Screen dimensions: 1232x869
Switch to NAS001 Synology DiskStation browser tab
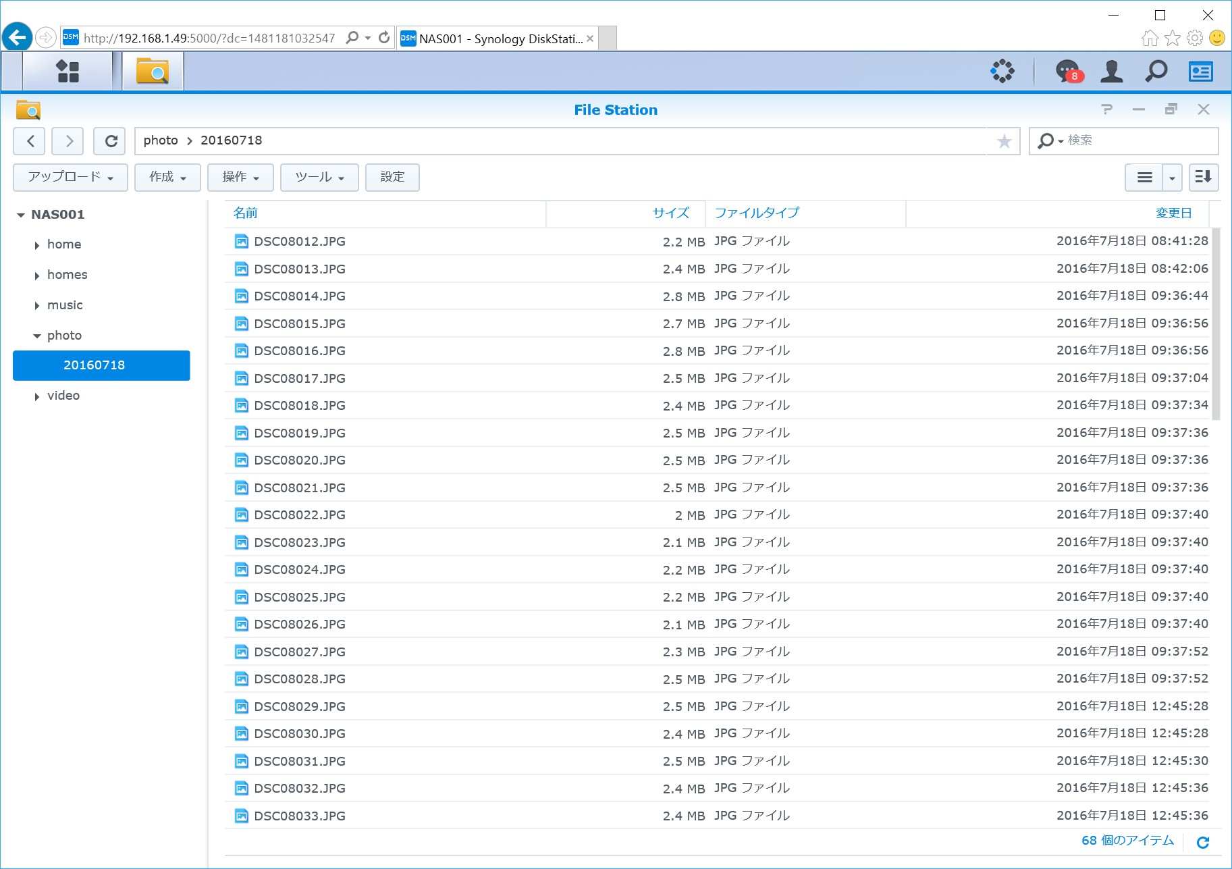tap(498, 38)
